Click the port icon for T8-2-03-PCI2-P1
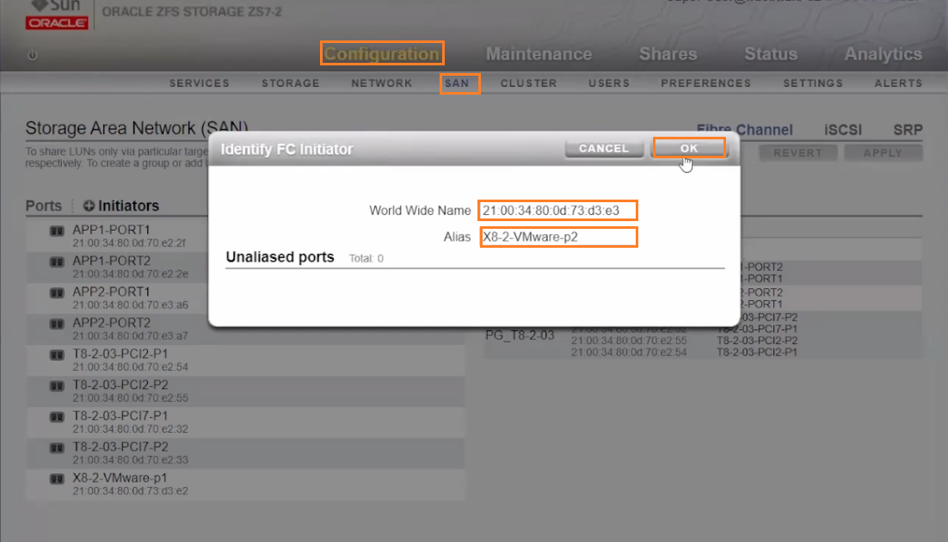This screenshot has height=542, width=948. [x=57, y=354]
